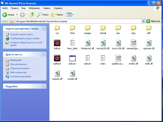Viewport: 163px width, 122px height.
Task: Maximize the Explorer window
Action: pos(154,3)
